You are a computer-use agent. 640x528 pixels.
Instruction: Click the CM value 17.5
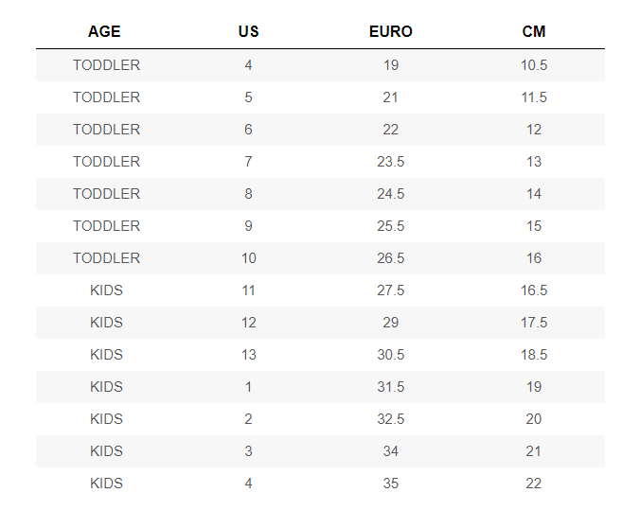(534, 323)
